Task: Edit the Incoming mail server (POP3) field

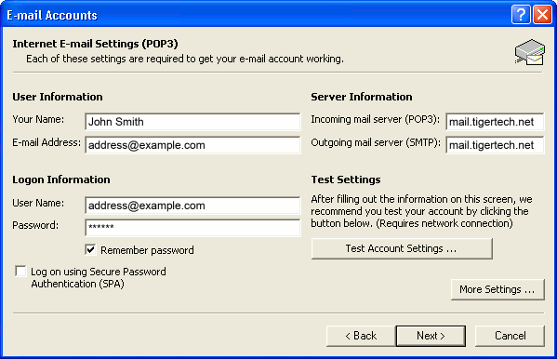Action: [495, 122]
